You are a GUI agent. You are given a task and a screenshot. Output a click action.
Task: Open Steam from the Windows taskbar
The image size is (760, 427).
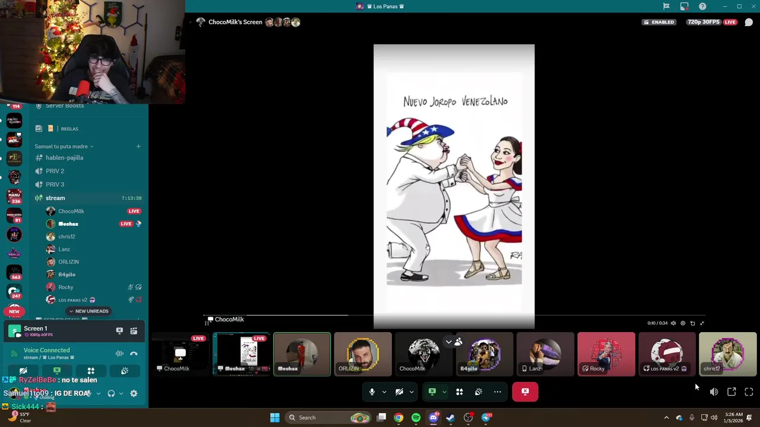(451, 418)
